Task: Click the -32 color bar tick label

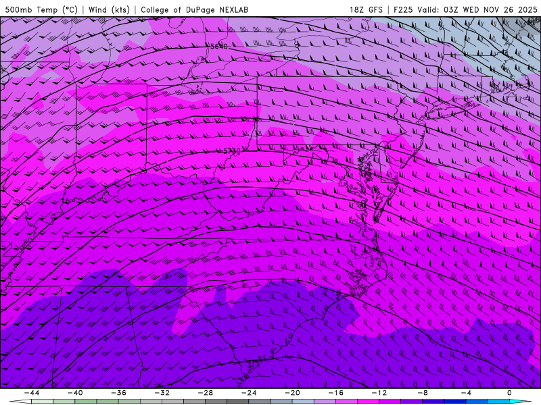Action: coord(162,393)
